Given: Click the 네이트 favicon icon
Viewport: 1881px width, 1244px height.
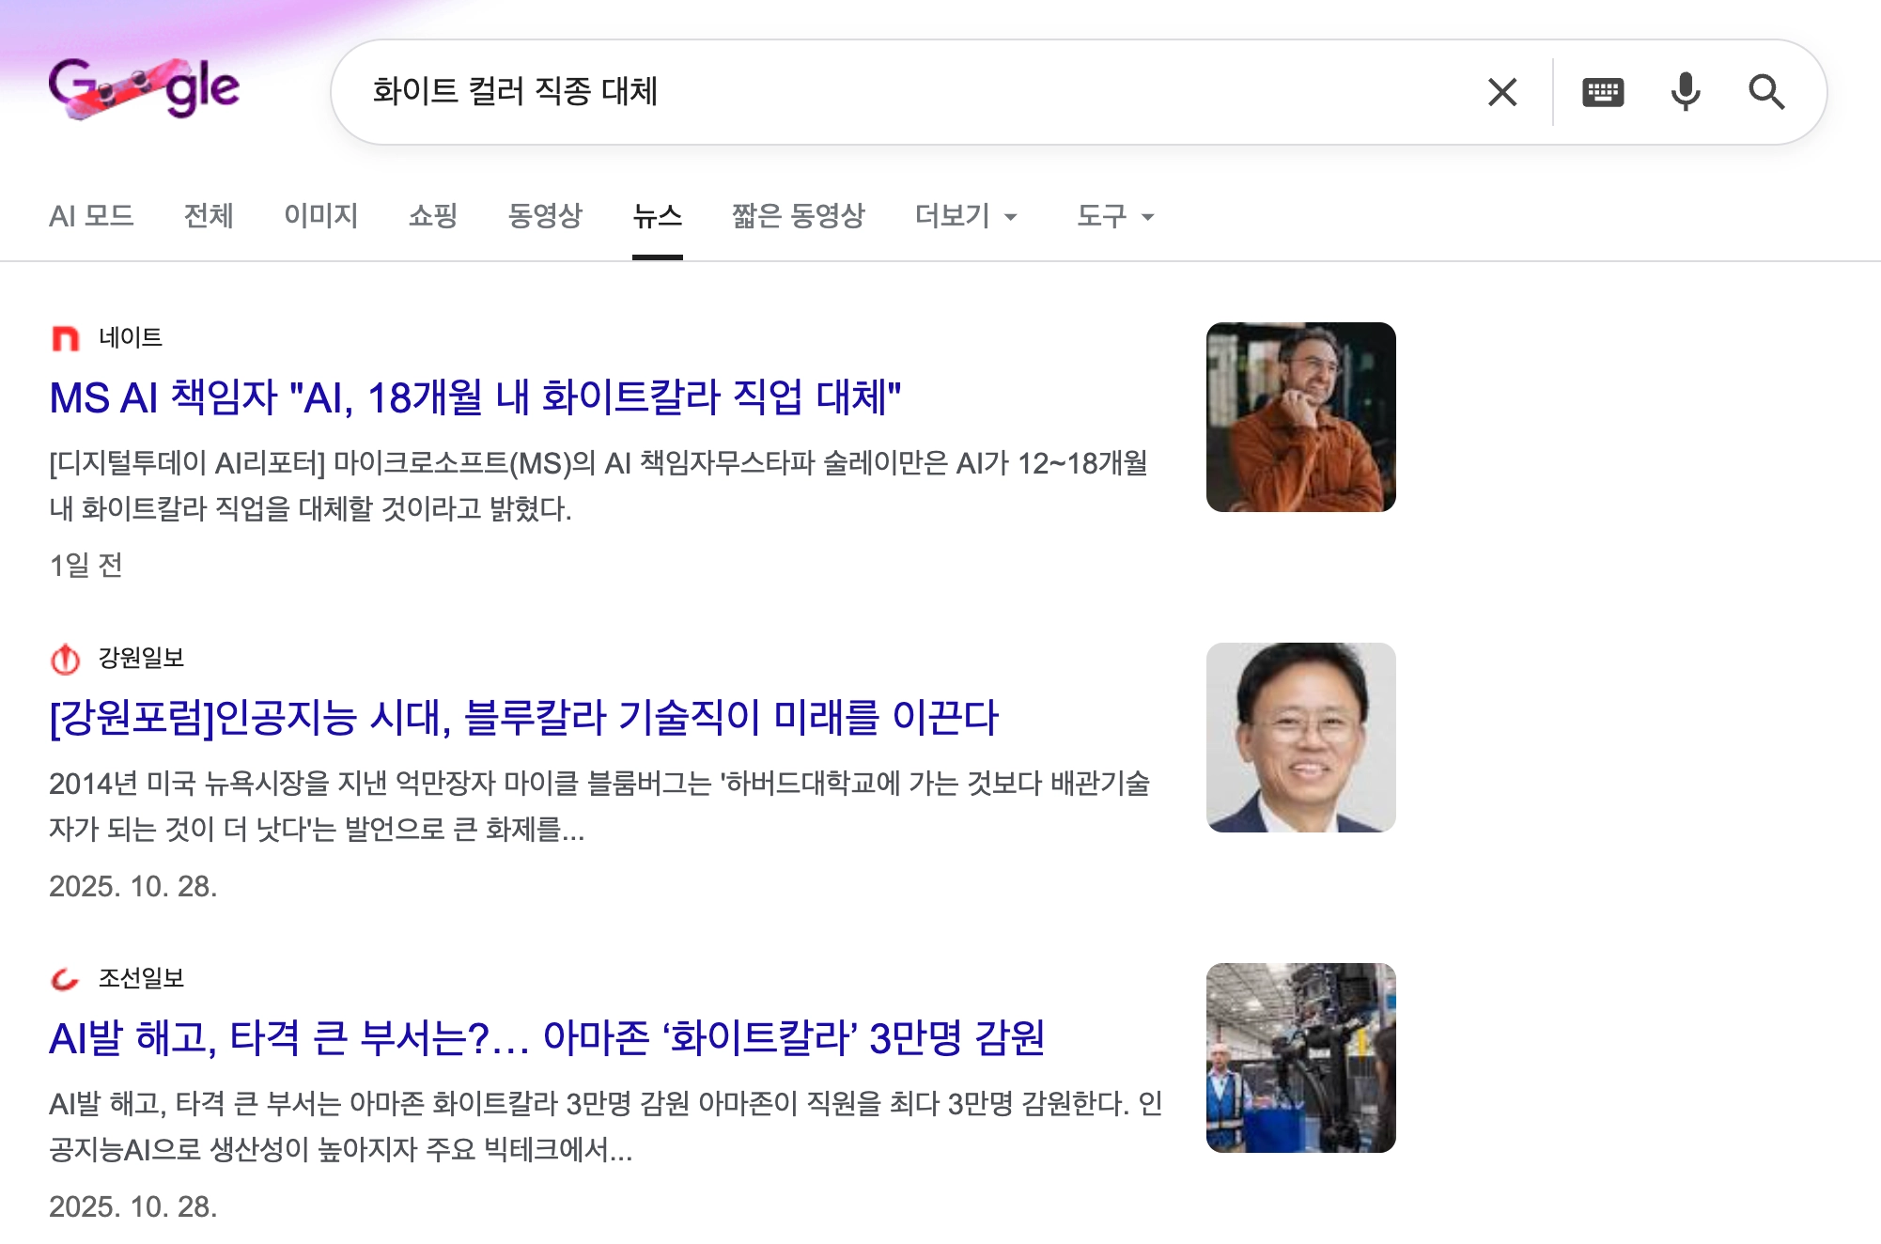Looking at the screenshot, I should click(65, 338).
